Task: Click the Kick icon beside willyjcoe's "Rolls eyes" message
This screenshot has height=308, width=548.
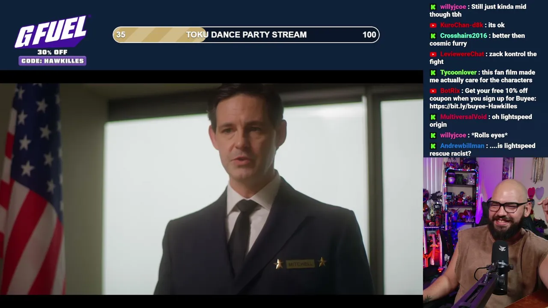Action: point(433,136)
